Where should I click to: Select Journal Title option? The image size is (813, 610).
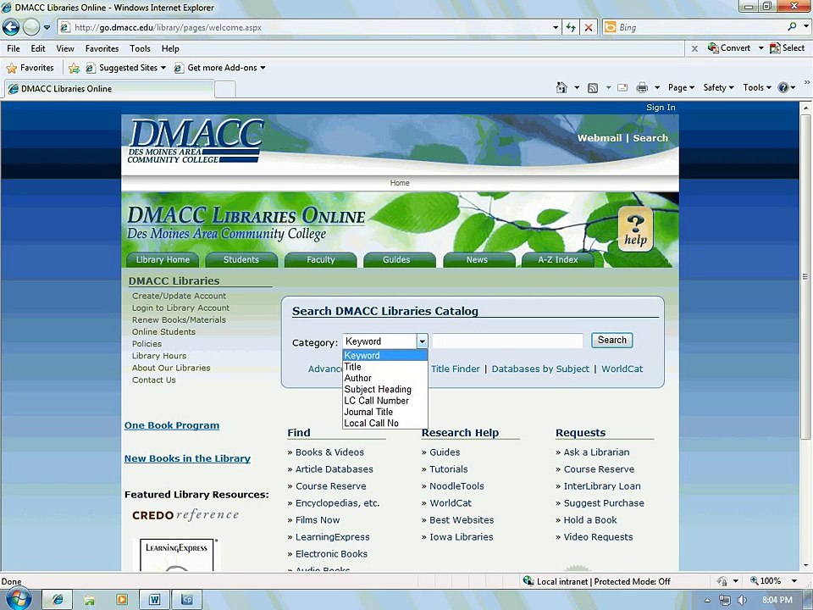click(x=384, y=412)
